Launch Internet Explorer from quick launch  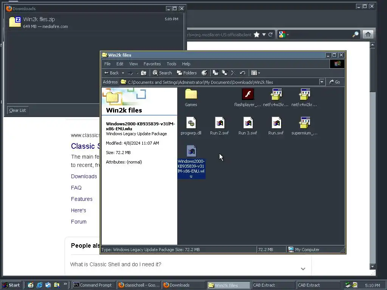click(39, 285)
